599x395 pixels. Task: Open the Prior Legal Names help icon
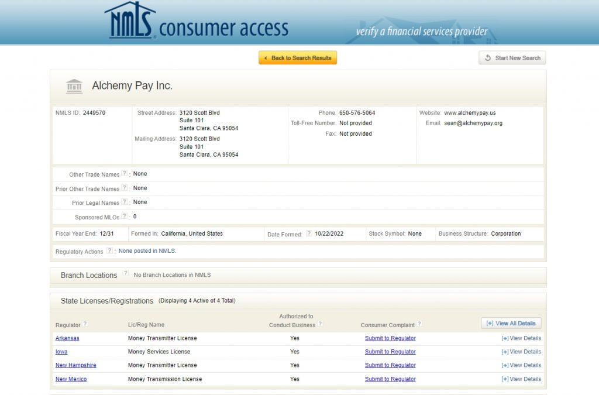click(125, 202)
